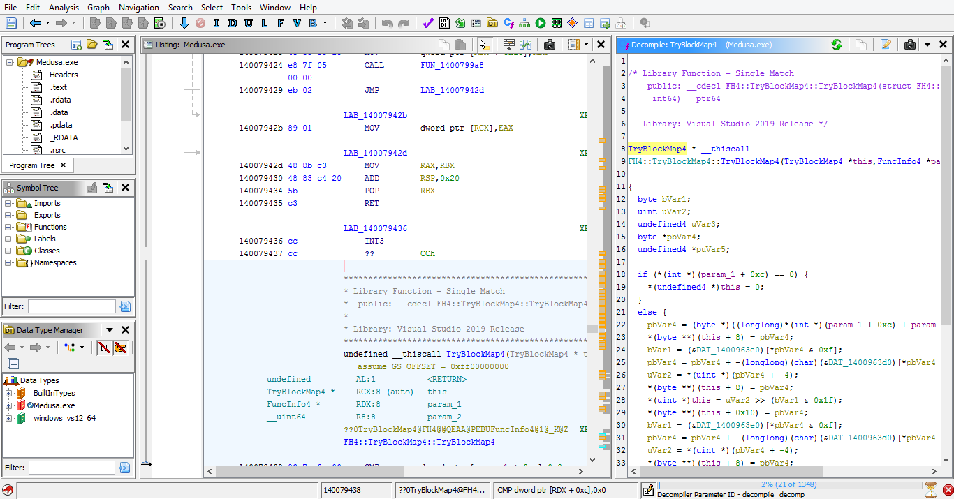Select the Program Tree tab
Image resolution: width=954 pixels, height=499 pixels.
[32, 165]
